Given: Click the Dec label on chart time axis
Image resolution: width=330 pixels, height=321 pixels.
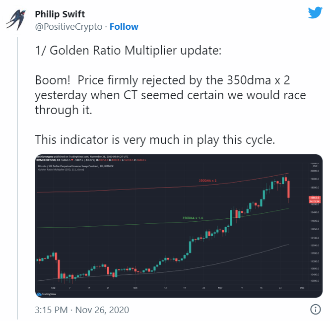Looking at the screenshot, I should coord(301,287).
